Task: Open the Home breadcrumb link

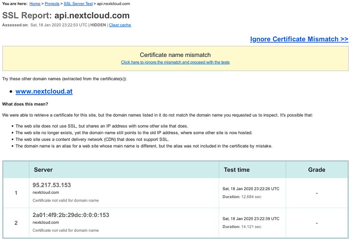Action: click(x=35, y=3)
